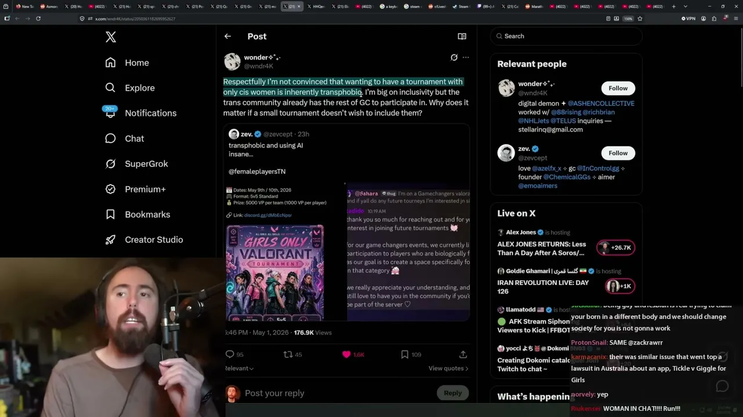This screenshot has width=743, height=417.
Task: Open the @NHLJets mention link
Action: pyautogui.click(x=534, y=121)
